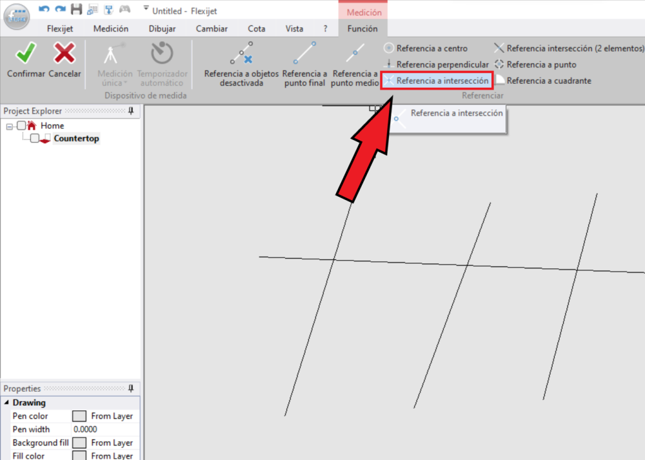This screenshot has width=645, height=460.
Task: Check the Countertop checkbox
Action: pos(35,138)
